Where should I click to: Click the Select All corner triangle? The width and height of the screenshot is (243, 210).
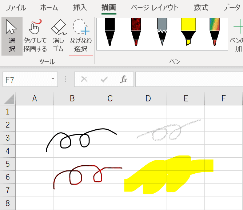[x=9, y=99]
